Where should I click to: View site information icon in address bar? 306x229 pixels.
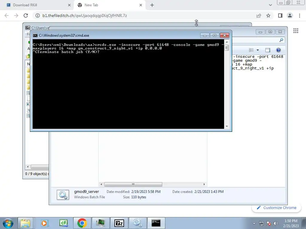[x=37, y=16]
